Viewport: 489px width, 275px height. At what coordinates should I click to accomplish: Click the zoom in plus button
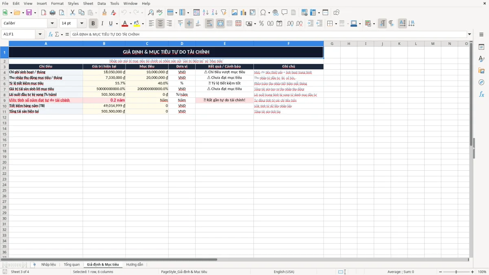tap(472, 272)
